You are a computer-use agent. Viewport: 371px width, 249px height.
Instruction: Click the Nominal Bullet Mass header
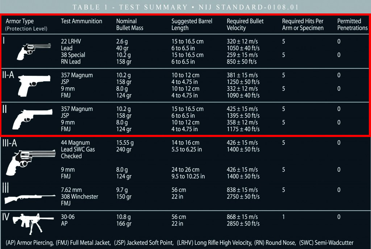coord(130,24)
